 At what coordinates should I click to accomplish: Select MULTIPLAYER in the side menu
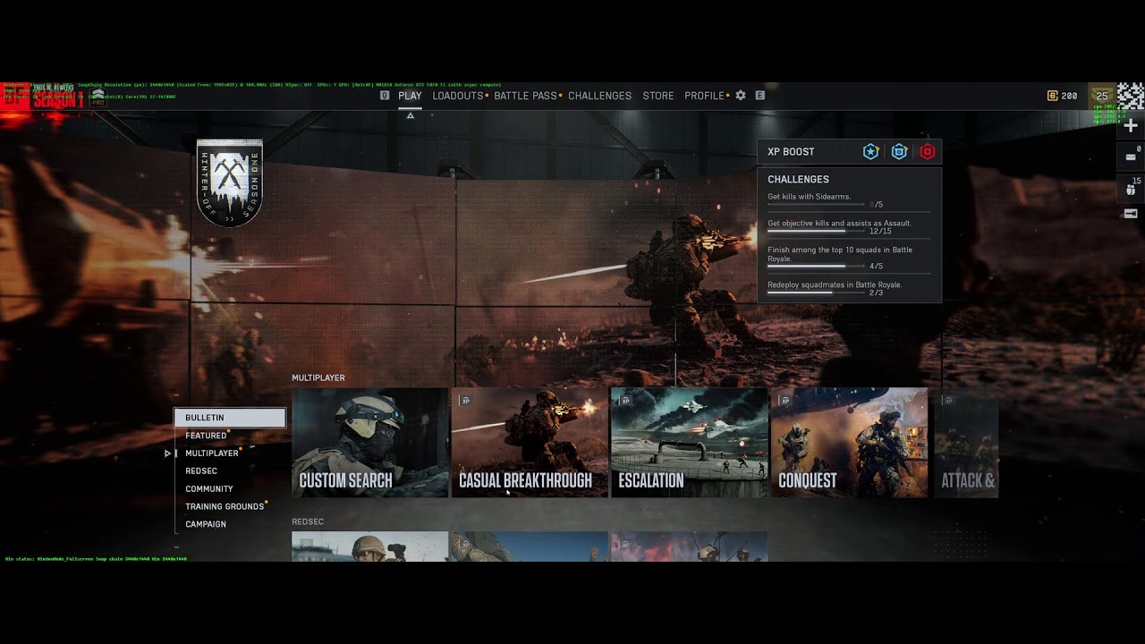click(212, 453)
